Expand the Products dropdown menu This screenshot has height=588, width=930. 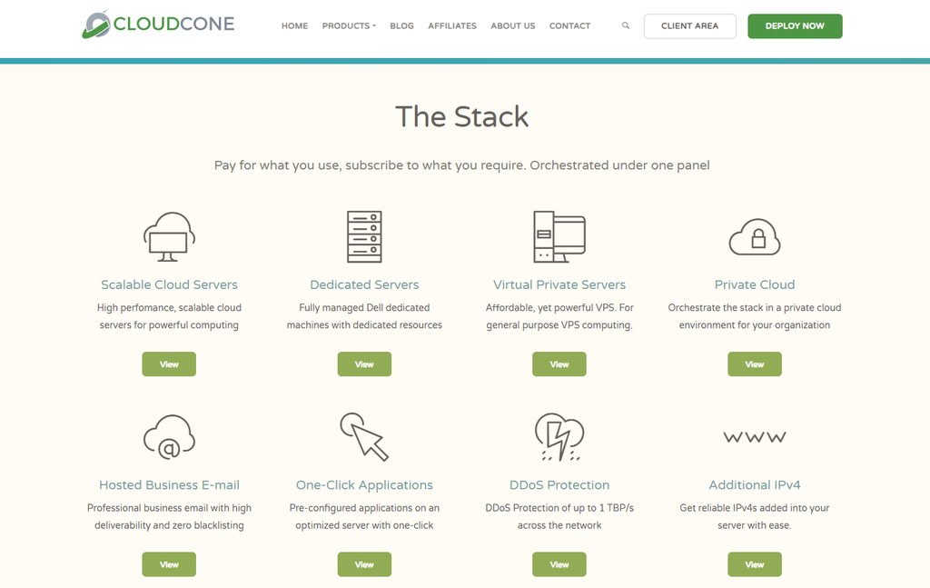(x=349, y=26)
